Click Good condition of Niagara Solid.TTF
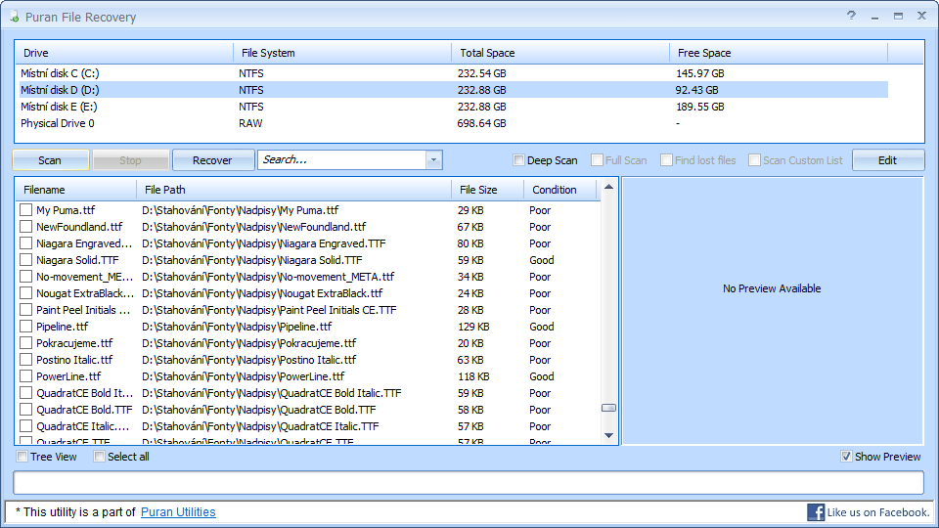Image resolution: width=939 pixels, height=528 pixels. pyautogui.click(x=541, y=260)
